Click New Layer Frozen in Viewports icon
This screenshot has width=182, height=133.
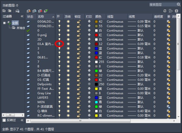pos(34,11)
